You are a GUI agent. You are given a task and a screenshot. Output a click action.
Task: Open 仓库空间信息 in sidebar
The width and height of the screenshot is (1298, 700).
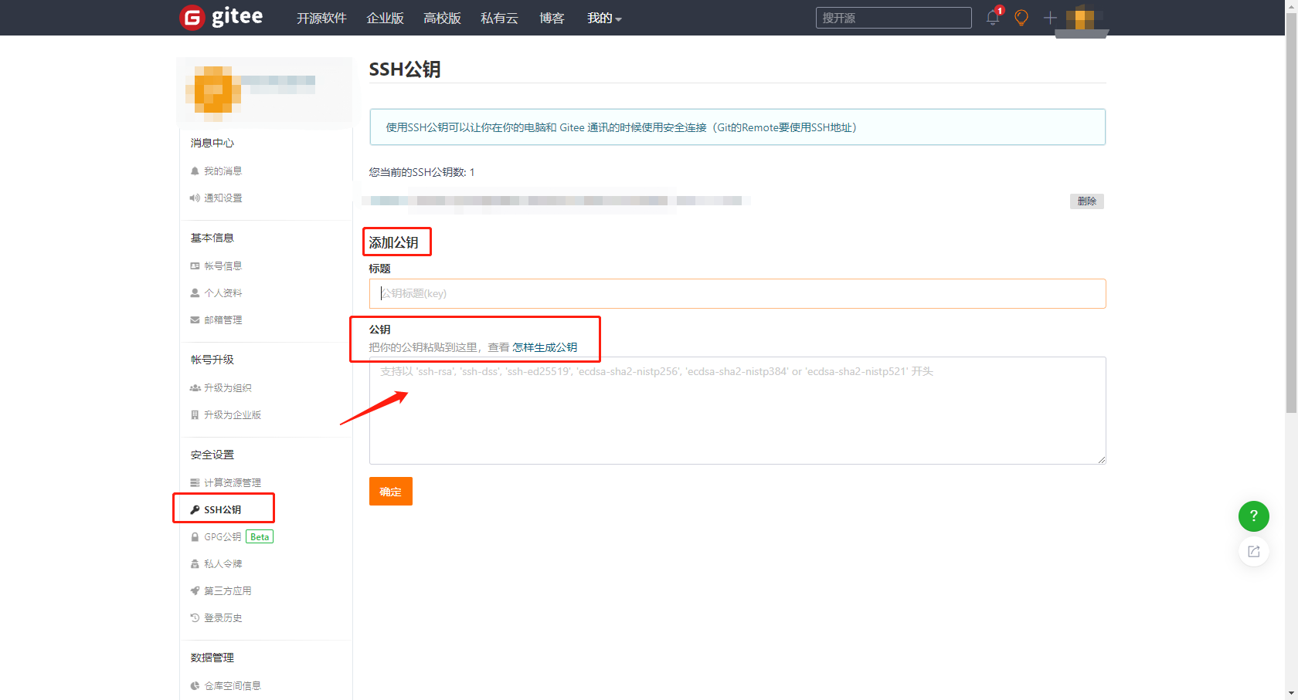(225, 686)
